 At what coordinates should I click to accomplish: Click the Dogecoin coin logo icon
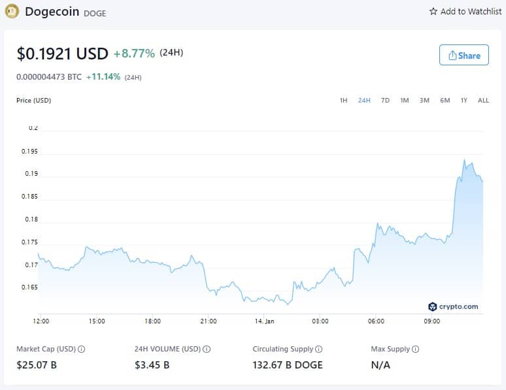(12, 11)
